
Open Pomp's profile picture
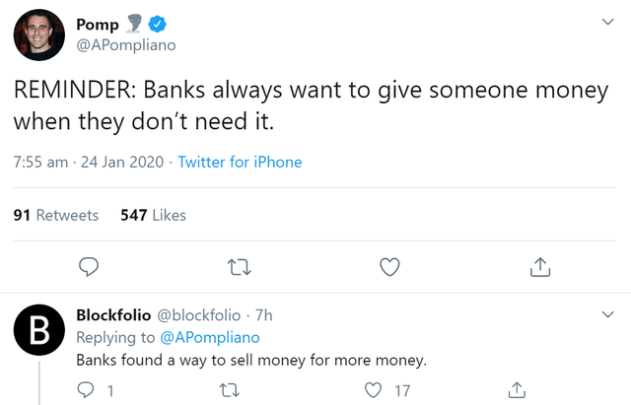[39, 35]
